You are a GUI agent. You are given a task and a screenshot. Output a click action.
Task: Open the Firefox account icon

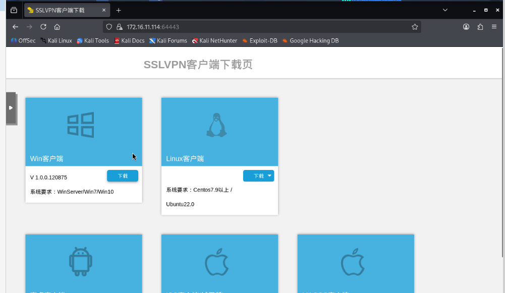pyautogui.click(x=466, y=27)
